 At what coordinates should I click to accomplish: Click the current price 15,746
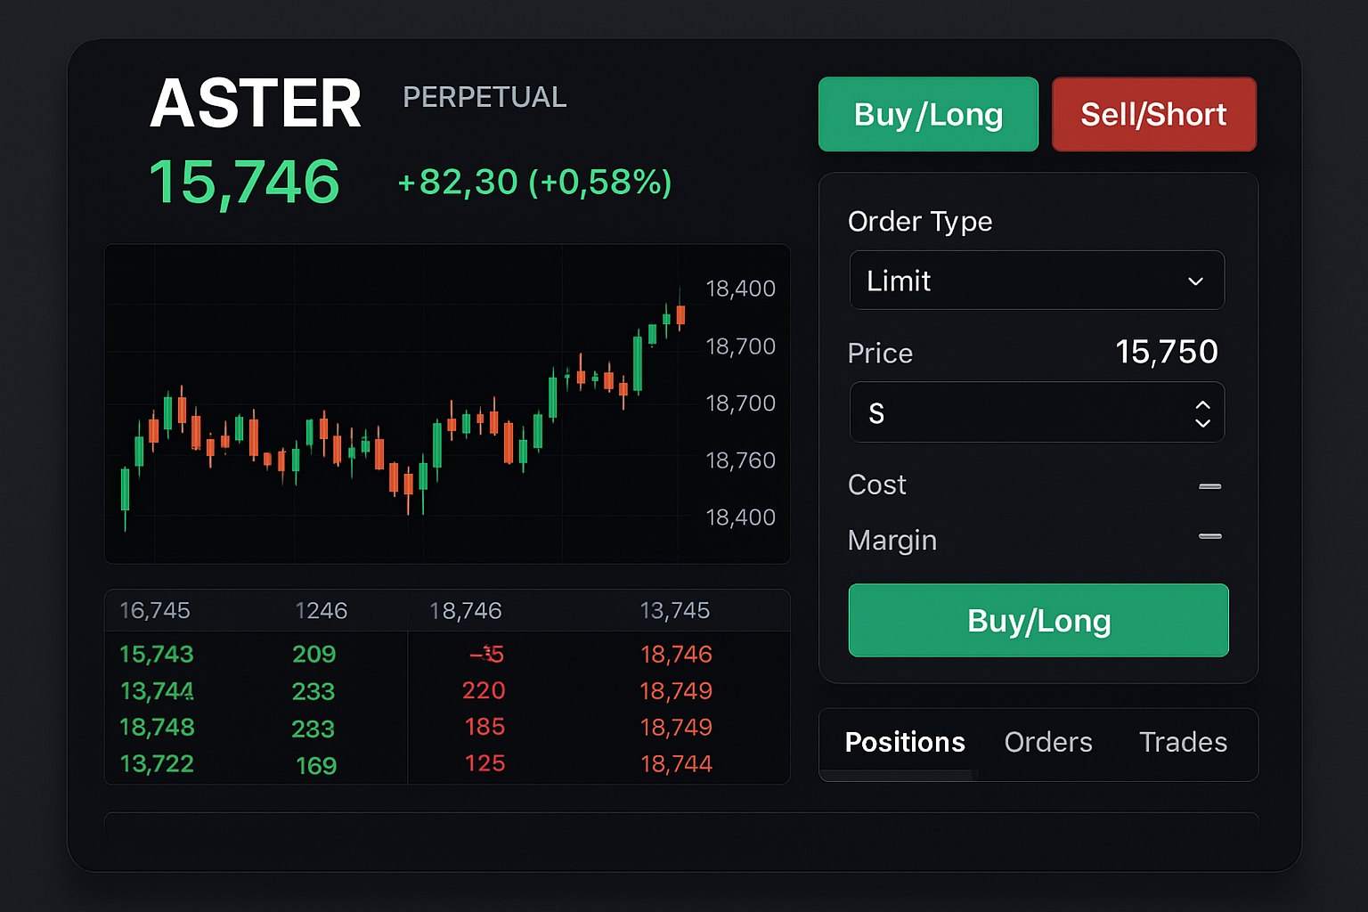click(245, 181)
